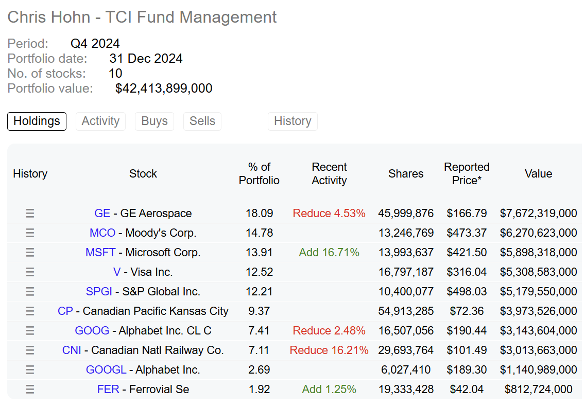This screenshot has width=585, height=406.
Task: Select 'Reduce 2.48%' activity for GOOG
Action: (329, 331)
